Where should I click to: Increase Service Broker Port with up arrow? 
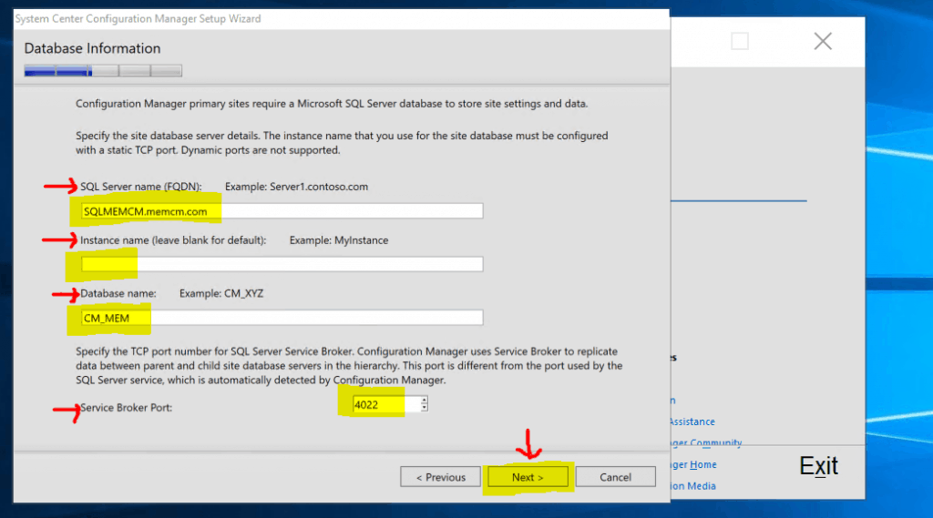click(425, 401)
